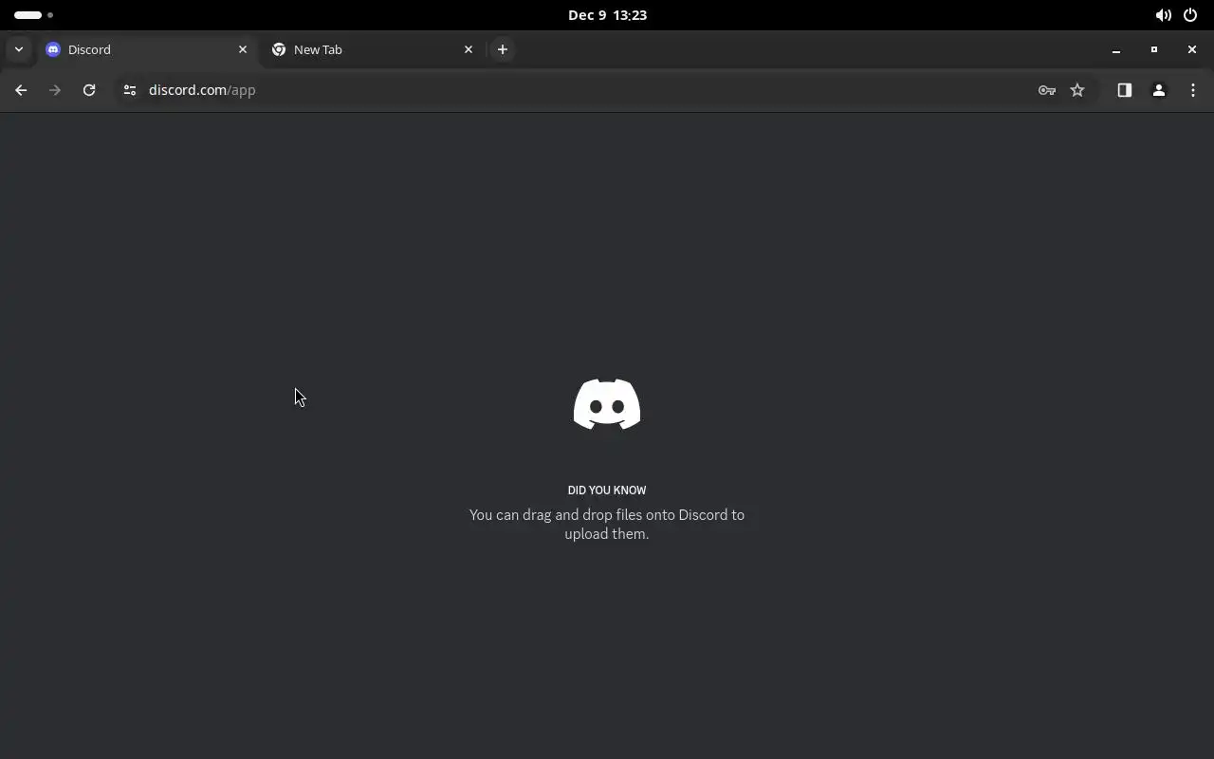Switch to the New Tab tab
Image resolution: width=1214 pixels, height=759 pixels.
372,49
